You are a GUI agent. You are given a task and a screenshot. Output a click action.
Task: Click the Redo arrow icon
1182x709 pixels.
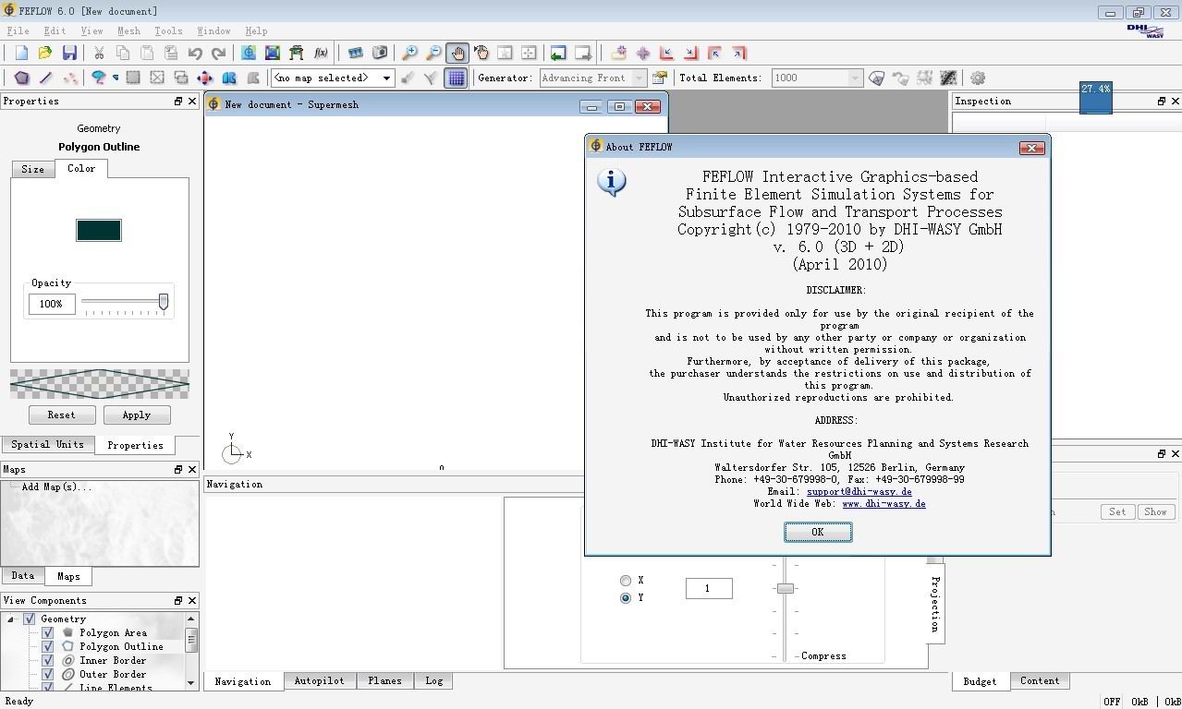click(x=218, y=54)
